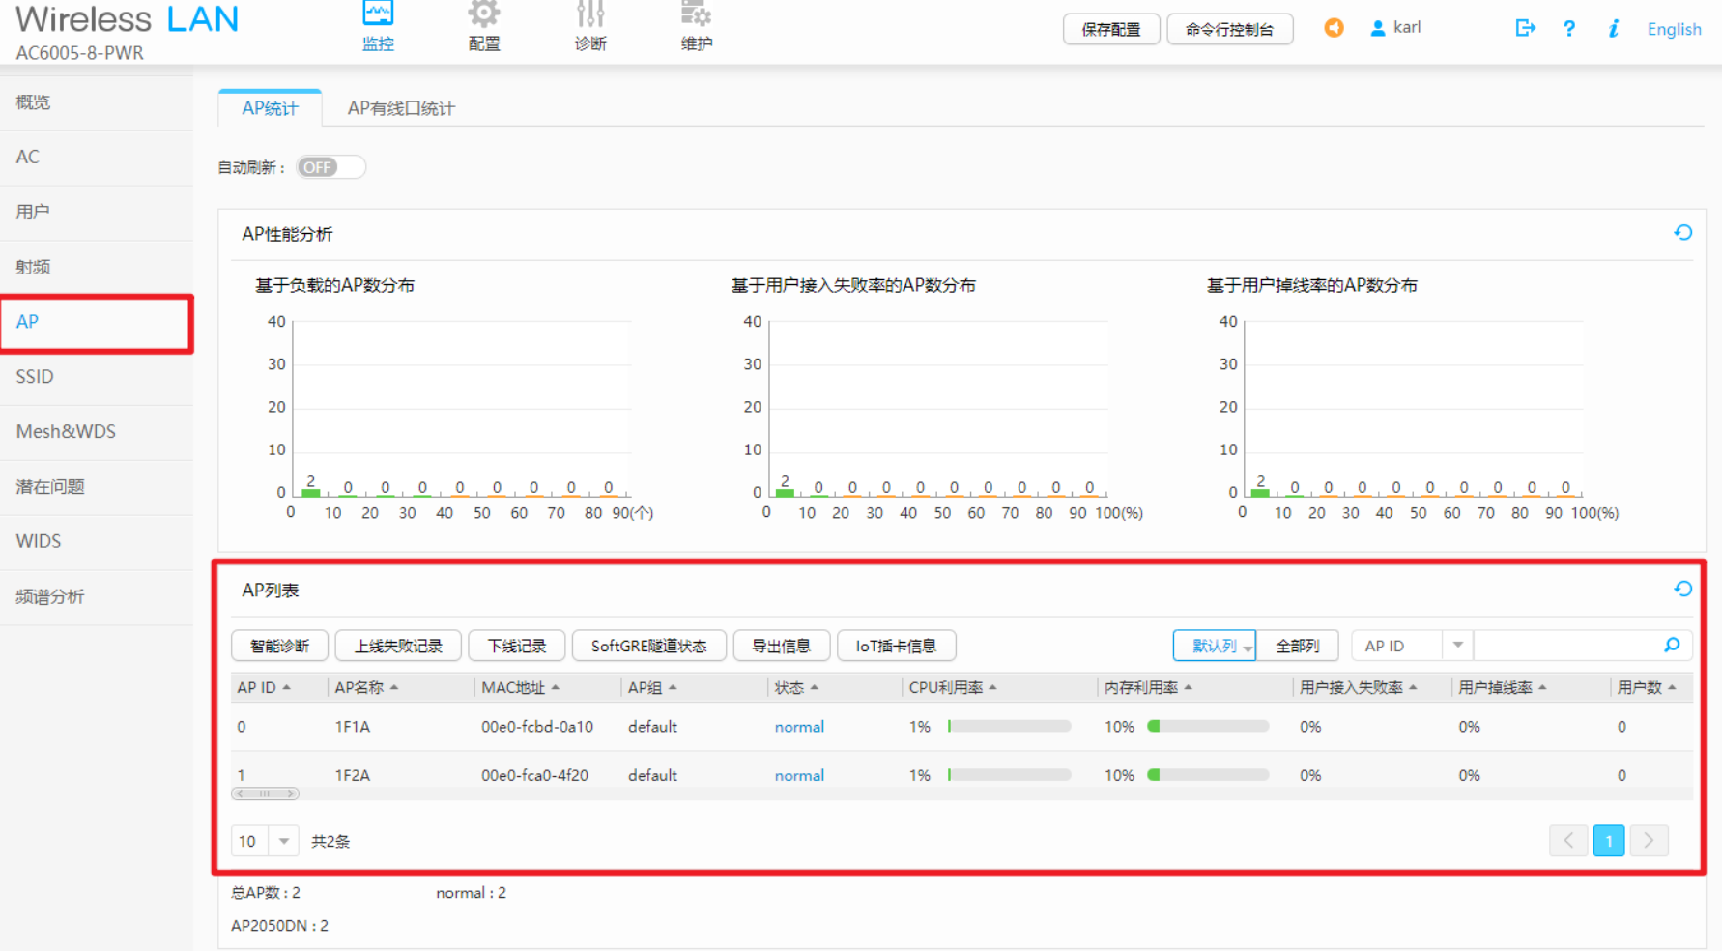Select 潜在问题 in the sidebar
The image size is (1722, 951).
pos(97,487)
